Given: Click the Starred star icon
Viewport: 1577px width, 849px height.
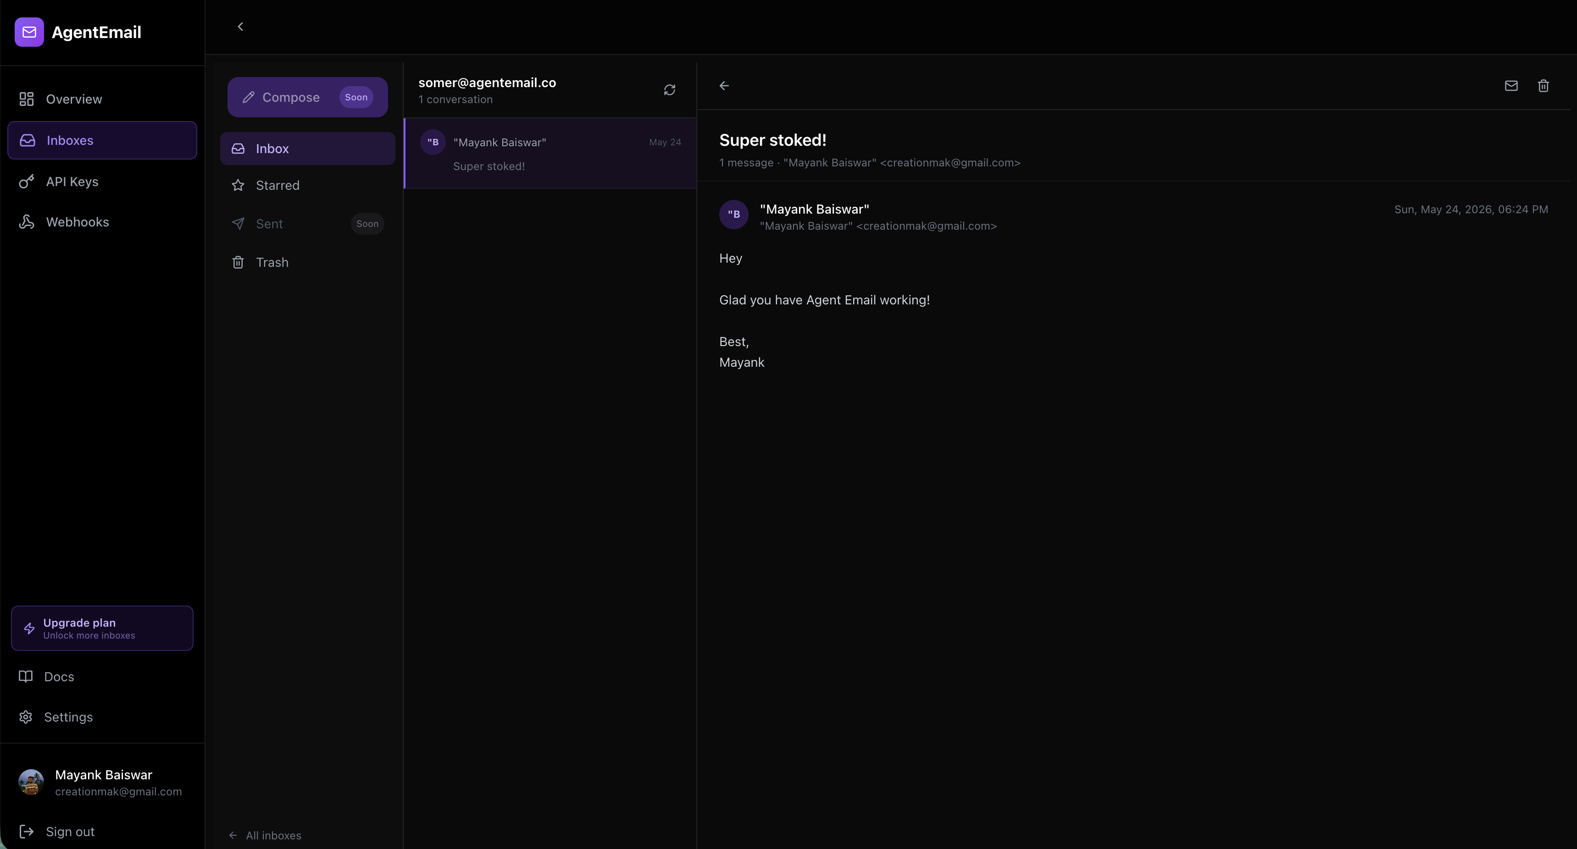Looking at the screenshot, I should pyautogui.click(x=238, y=185).
